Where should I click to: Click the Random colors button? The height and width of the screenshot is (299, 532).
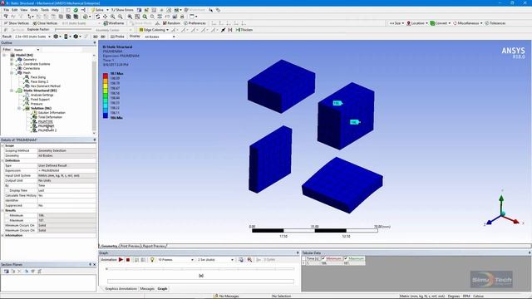click(171, 23)
